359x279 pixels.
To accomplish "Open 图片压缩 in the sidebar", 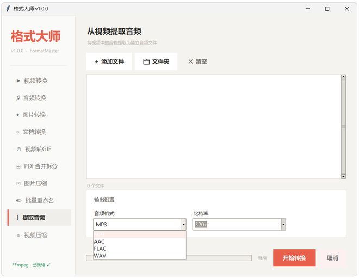I will (x=39, y=183).
